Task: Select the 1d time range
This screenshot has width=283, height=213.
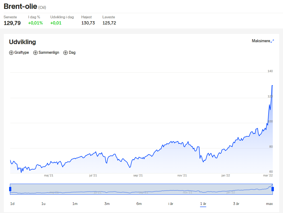Action: [12, 204]
